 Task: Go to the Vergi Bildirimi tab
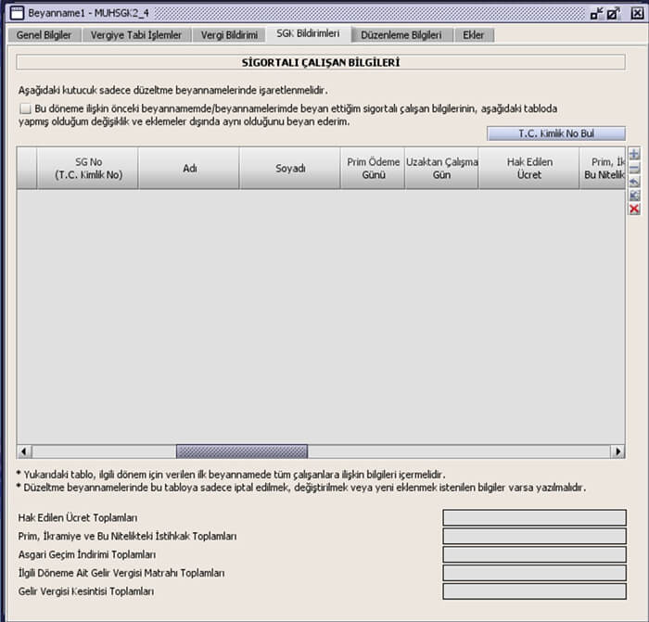tap(229, 35)
